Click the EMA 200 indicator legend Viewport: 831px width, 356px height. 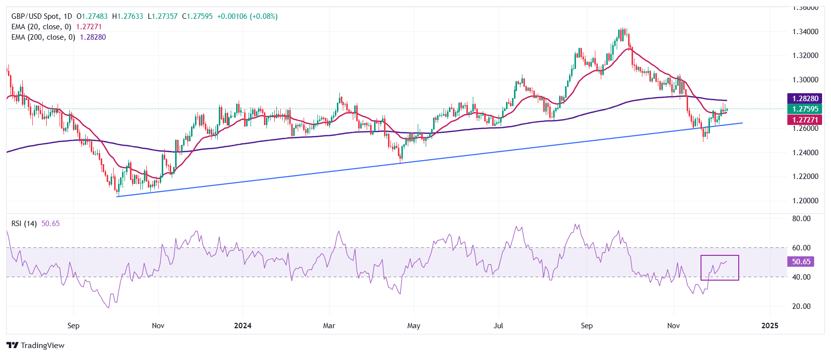pyautogui.click(x=43, y=37)
